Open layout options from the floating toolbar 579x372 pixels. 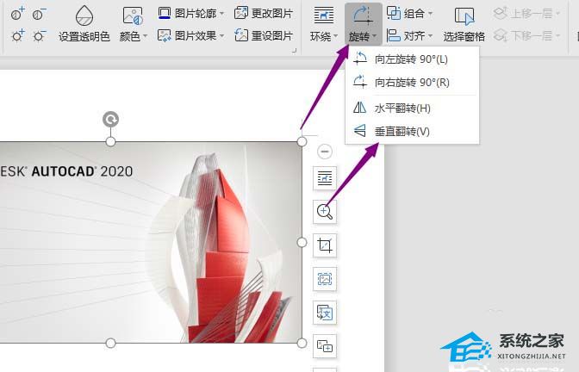coord(325,178)
